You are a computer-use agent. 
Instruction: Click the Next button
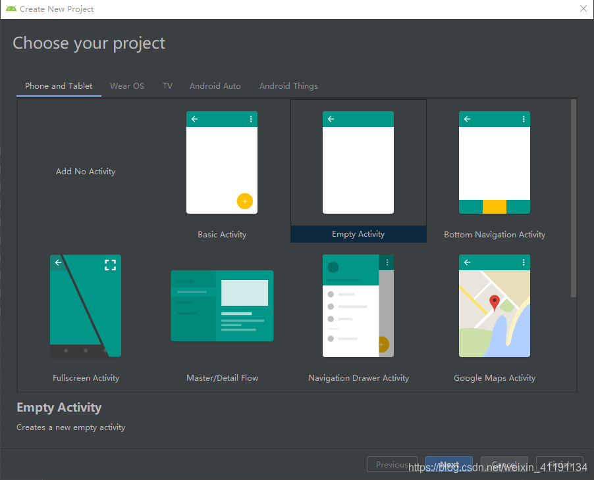(449, 464)
